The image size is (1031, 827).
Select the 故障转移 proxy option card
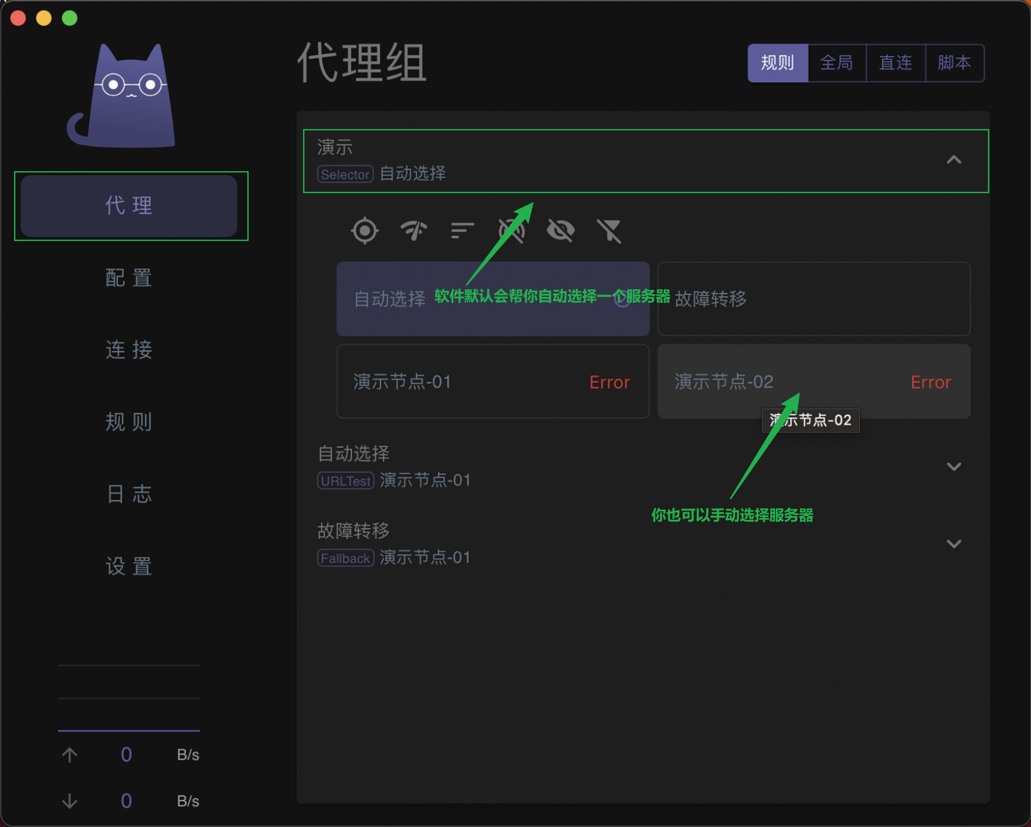click(x=814, y=298)
